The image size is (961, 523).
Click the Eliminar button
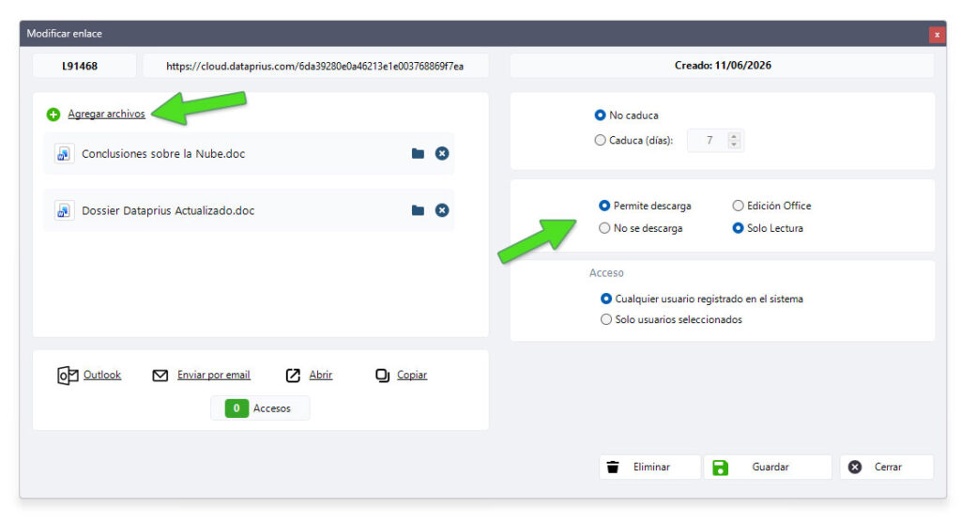point(649,468)
